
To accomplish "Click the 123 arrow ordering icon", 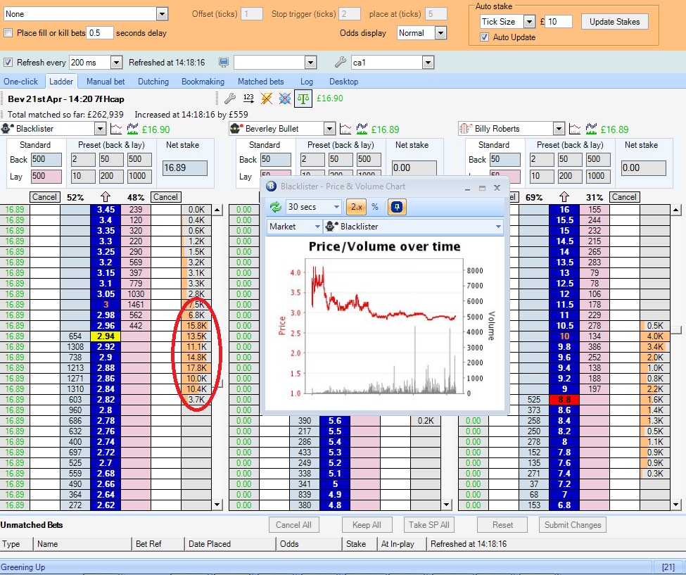I will pyautogui.click(x=248, y=99).
